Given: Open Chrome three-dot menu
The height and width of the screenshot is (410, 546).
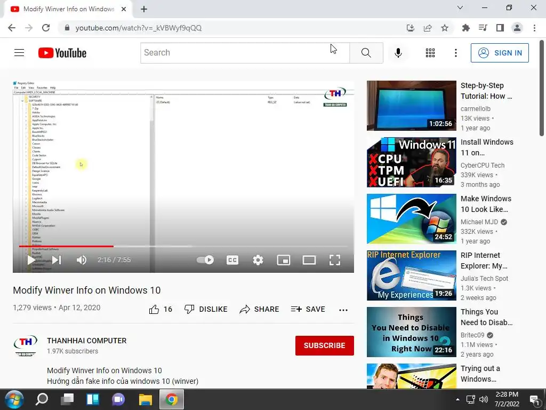Looking at the screenshot, I should pyautogui.click(x=534, y=28).
